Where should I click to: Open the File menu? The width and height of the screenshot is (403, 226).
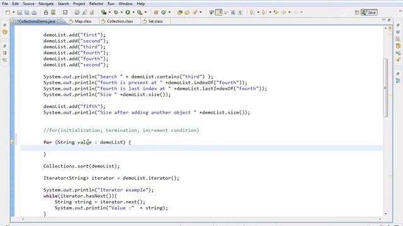pyautogui.click(x=5, y=4)
